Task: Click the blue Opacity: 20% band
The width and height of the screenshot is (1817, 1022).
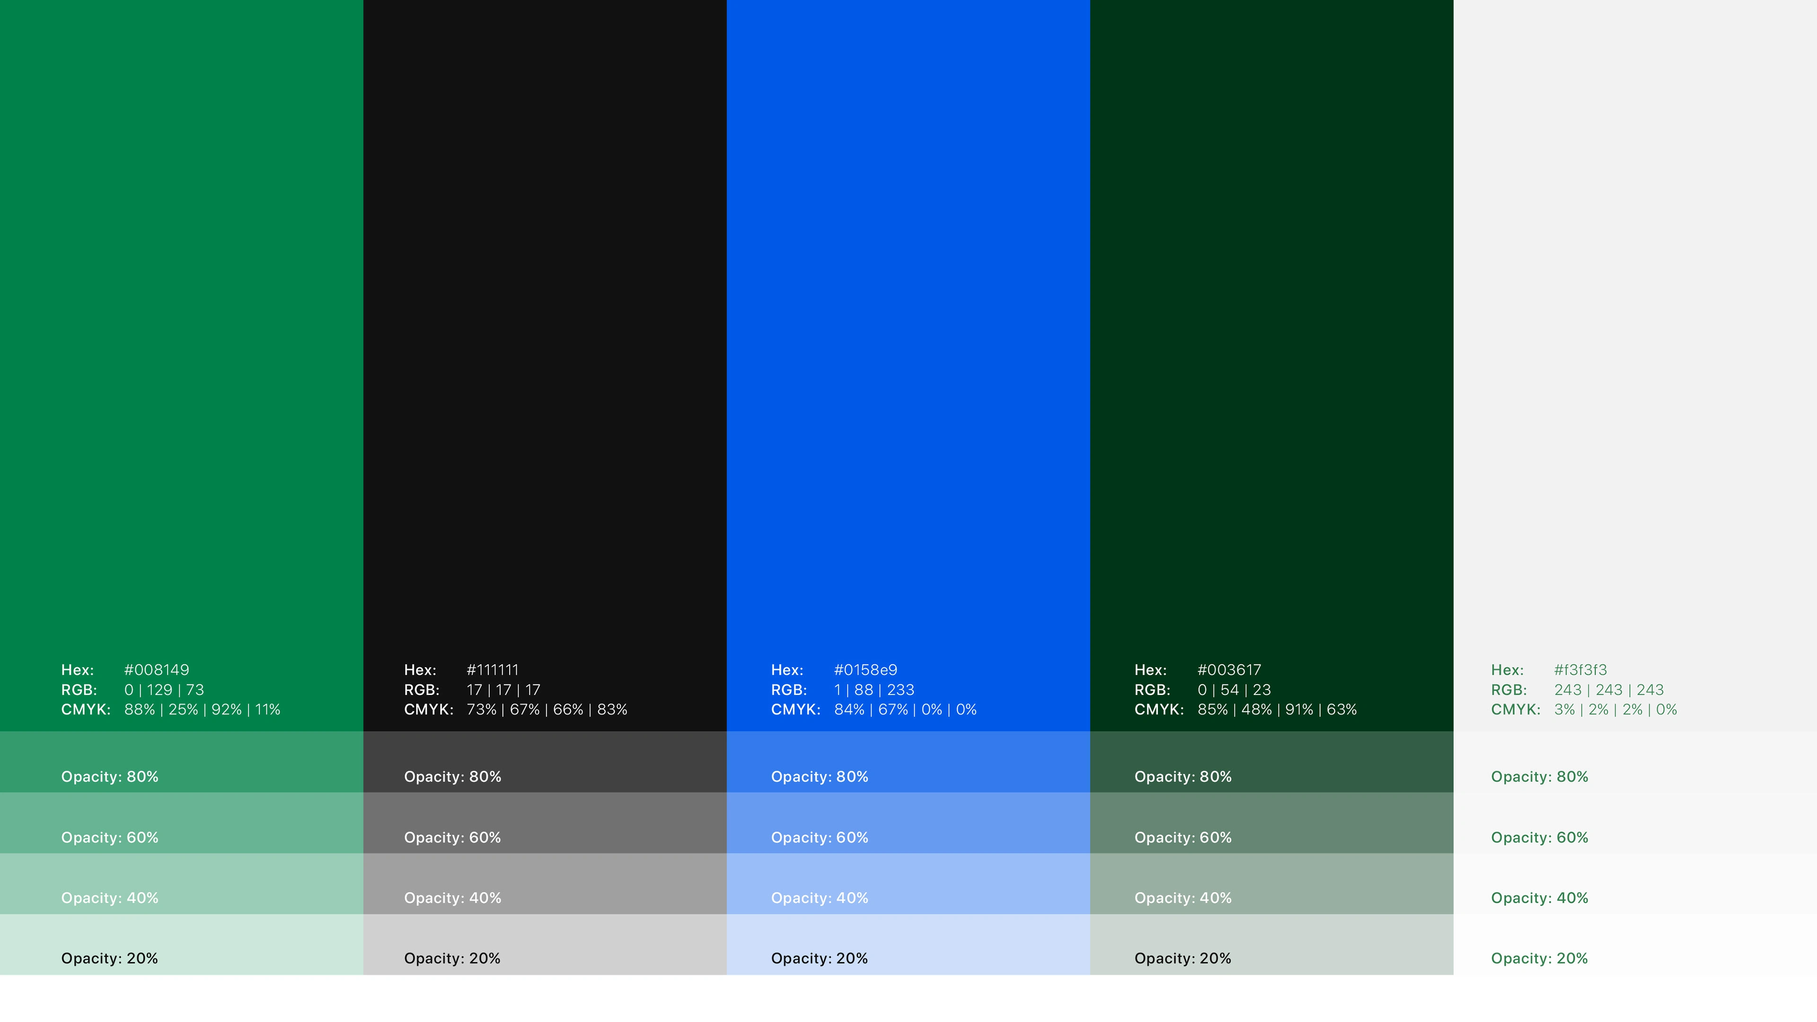Action: 908,944
